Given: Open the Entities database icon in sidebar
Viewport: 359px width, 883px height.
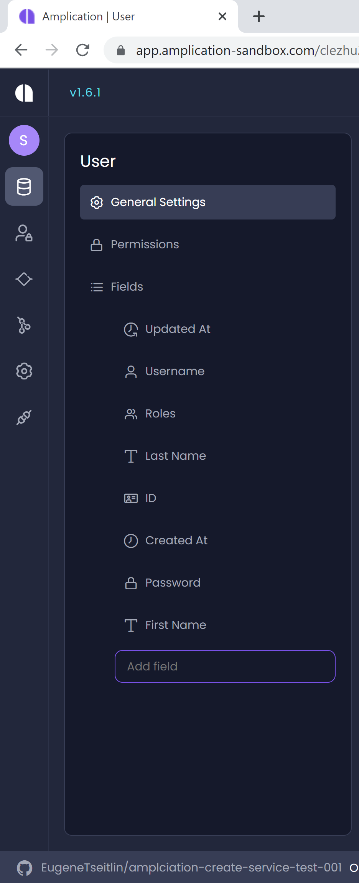Looking at the screenshot, I should (24, 186).
